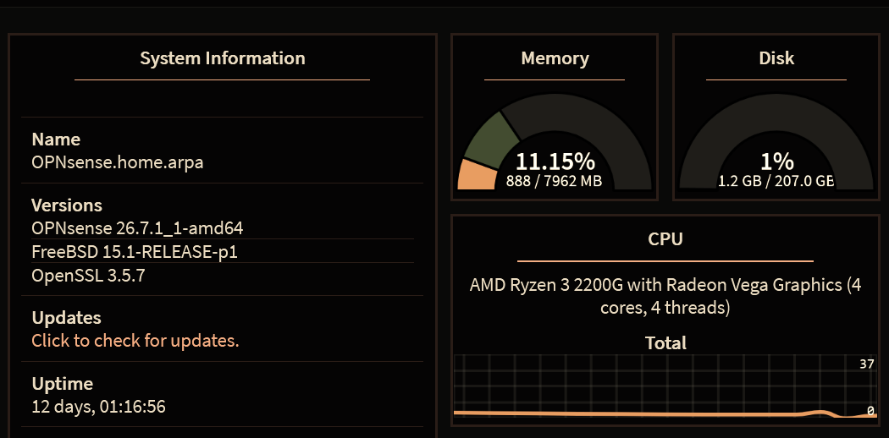Click the 11.15% memory usage value
Image resolution: width=889 pixels, height=438 pixels.
(555, 162)
